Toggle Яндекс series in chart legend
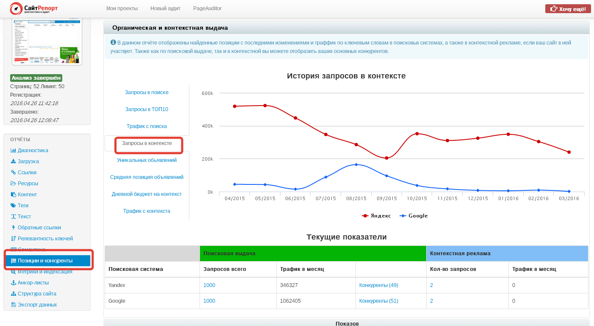The image size is (594, 326). tap(376, 216)
